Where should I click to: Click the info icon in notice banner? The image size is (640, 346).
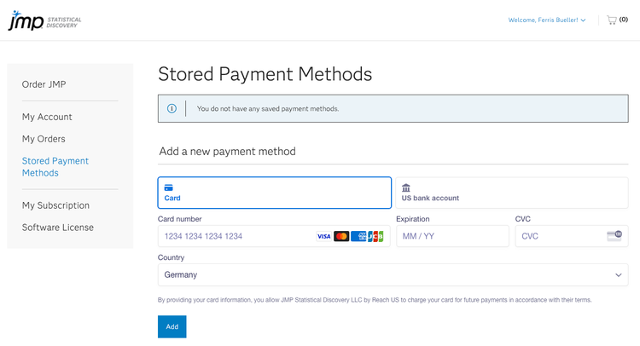tap(172, 108)
